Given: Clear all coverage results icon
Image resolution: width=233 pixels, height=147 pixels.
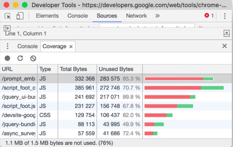Looking at the screenshot, I should tap(33, 58).
